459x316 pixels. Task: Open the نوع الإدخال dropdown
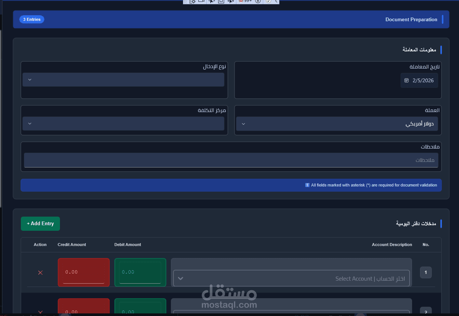[x=123, y=80]
